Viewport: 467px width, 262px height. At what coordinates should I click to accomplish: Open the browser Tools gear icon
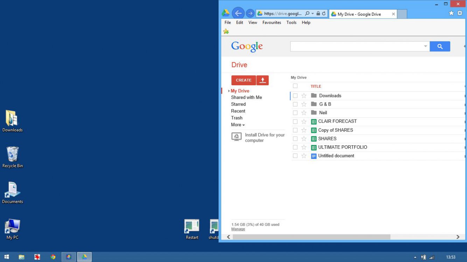(x=460, y=13)
